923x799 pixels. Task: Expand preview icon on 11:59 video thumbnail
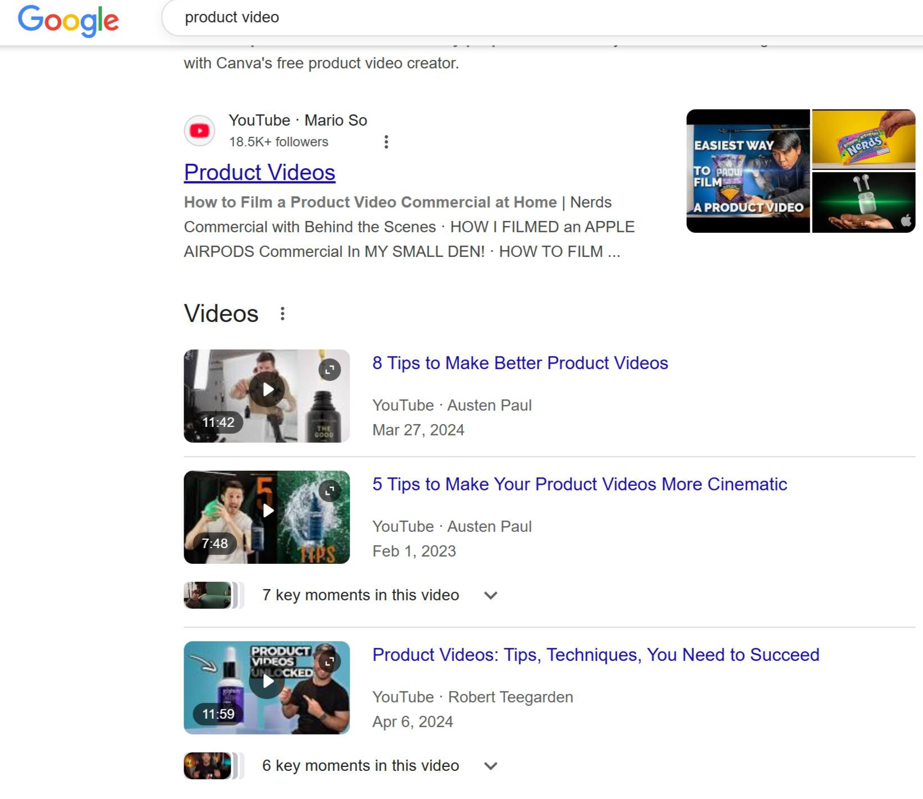(330, 662)
